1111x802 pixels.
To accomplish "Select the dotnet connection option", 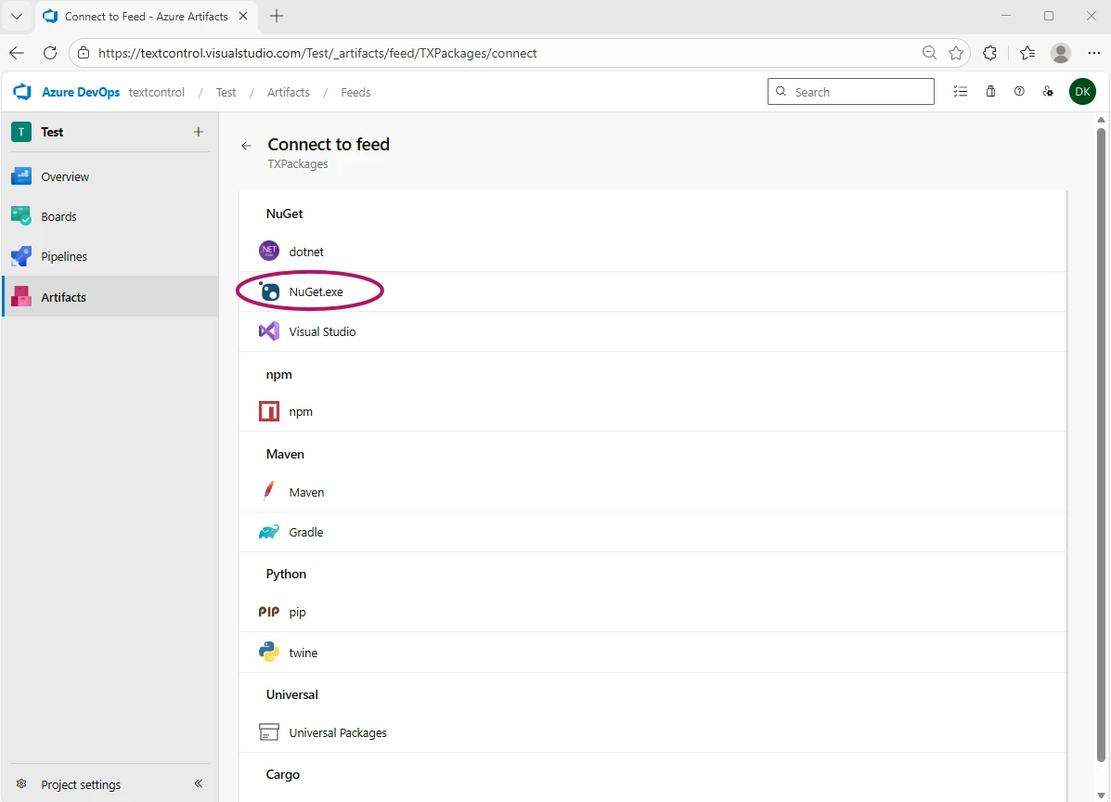I will [x=306, y=251].
